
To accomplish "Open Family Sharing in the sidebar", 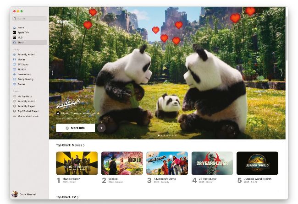I will 25,79.
